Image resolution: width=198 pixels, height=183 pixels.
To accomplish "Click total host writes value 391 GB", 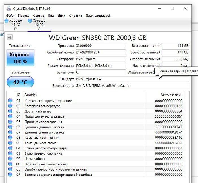I will pyautogui.click(x=175, y=52).
